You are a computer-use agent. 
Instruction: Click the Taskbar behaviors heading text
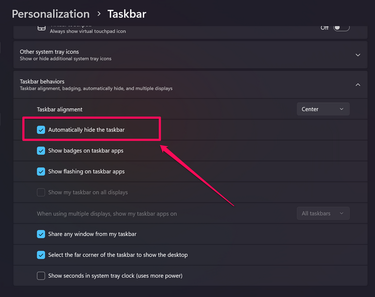pyautogui.click(x=42, y=81)
